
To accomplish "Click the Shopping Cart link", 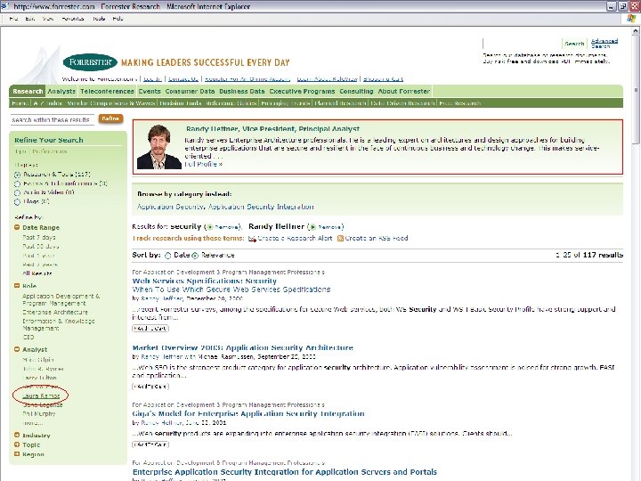I will click(383, 79).
